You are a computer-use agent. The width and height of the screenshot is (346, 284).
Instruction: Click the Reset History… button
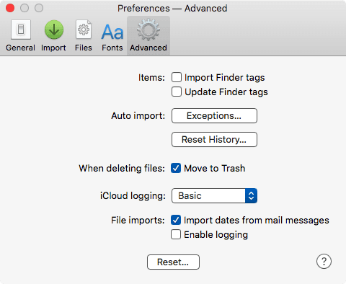click(214, 139)
